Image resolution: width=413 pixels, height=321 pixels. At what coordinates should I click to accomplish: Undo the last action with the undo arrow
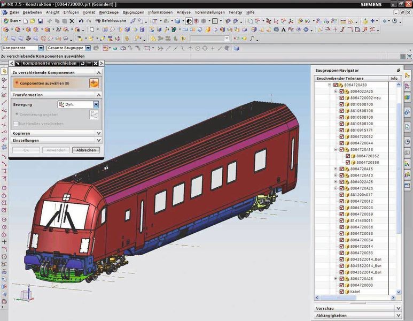pyautogui.click(x=81, y=21)
